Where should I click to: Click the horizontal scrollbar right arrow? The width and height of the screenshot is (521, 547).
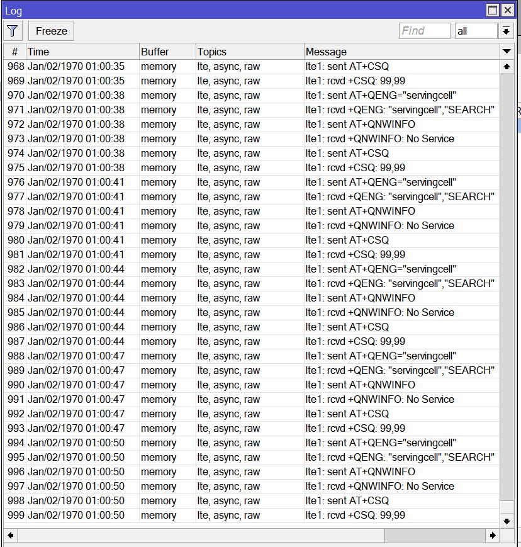493,535
